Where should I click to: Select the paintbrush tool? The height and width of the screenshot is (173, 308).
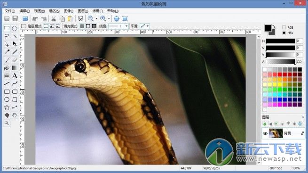(7, 60)
